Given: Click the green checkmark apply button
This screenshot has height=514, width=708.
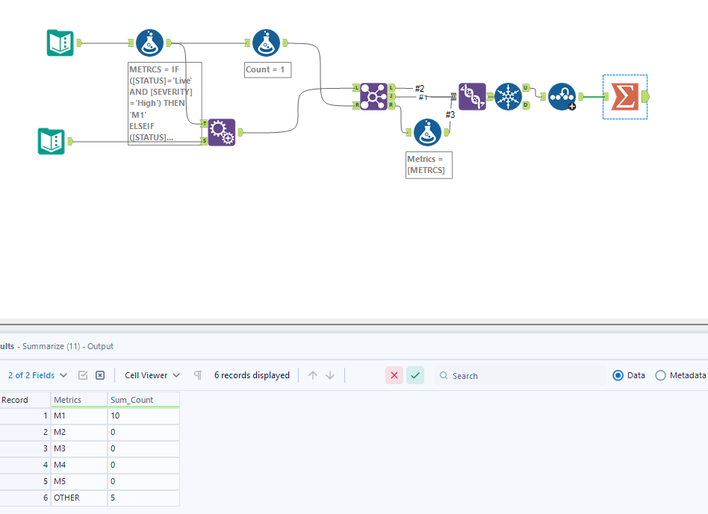Looking at the screenshot, I should (x=415, y=375).
